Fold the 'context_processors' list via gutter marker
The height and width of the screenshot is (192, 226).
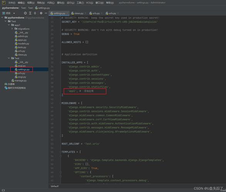pyautogui.click(x=61, y=176)
